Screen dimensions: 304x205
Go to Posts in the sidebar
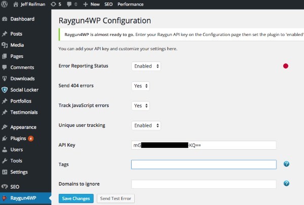(x=16, y=34)
